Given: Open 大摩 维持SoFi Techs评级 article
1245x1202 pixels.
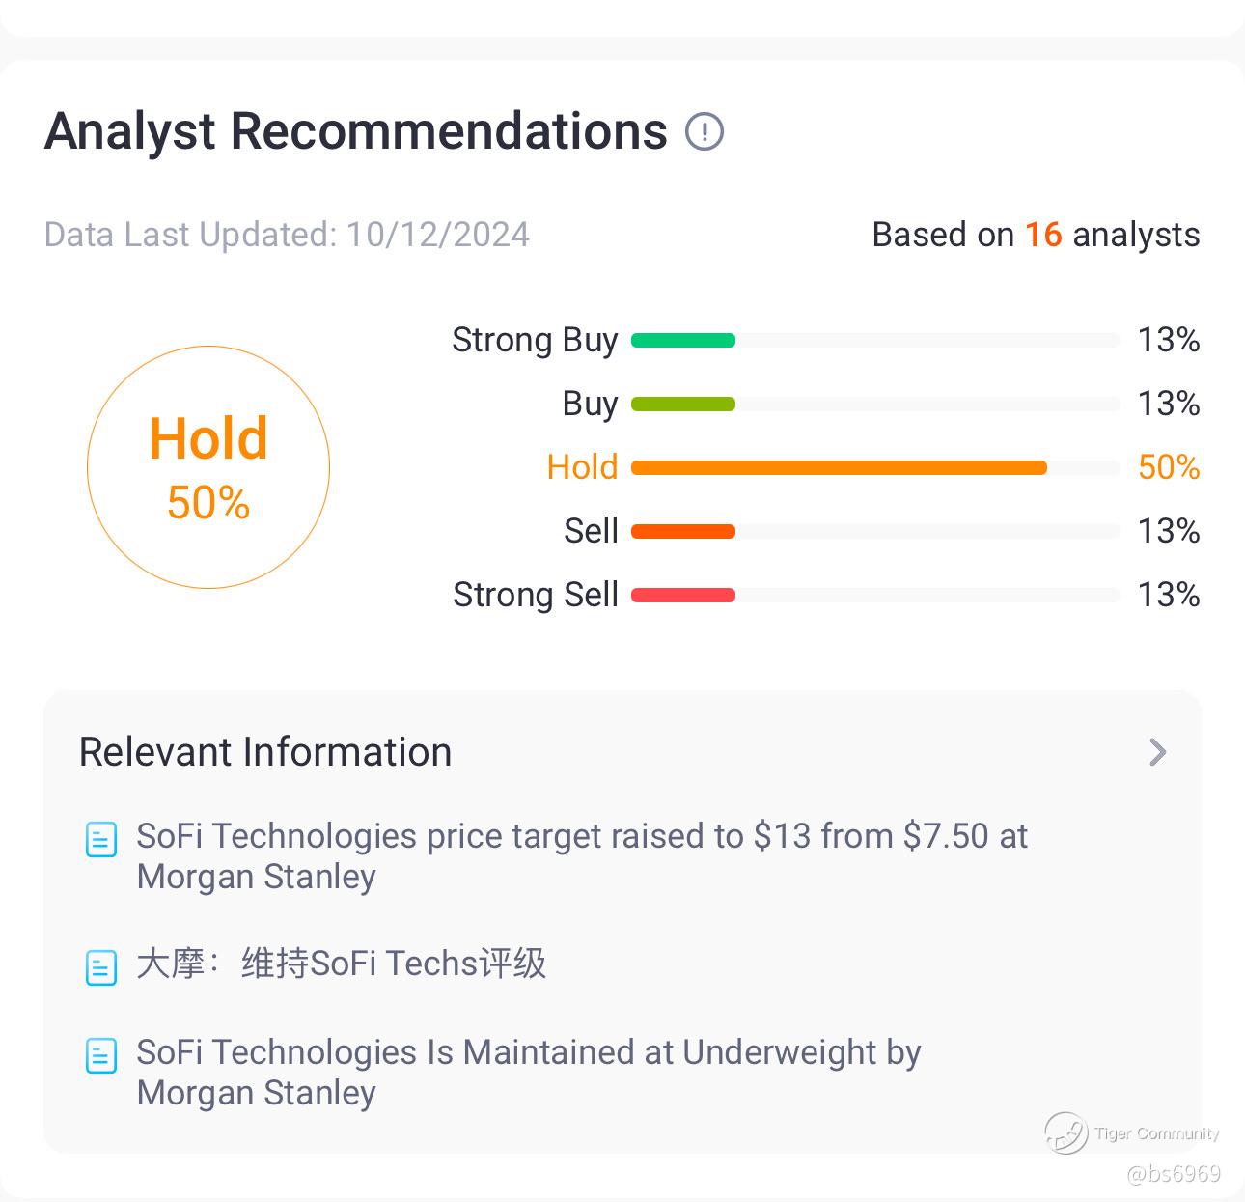Looking at the screenshot, I should pos(341,964).
